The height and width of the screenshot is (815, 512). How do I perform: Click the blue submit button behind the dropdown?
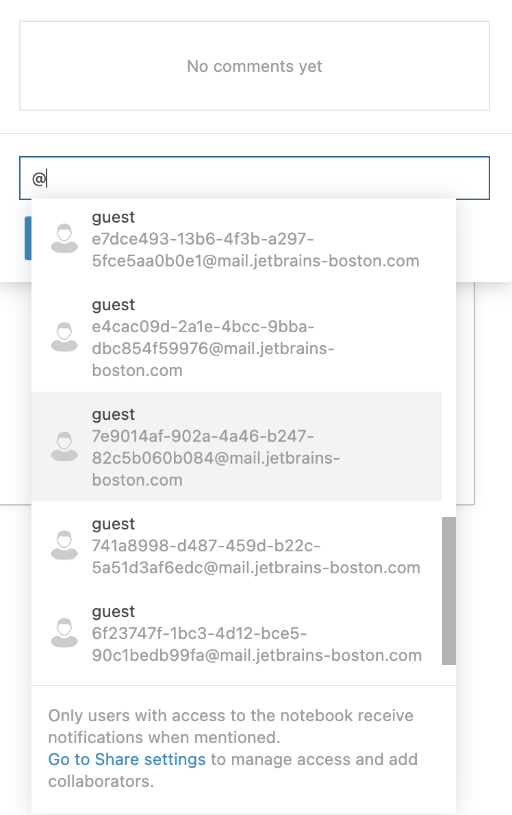click(x=29, y=238)
